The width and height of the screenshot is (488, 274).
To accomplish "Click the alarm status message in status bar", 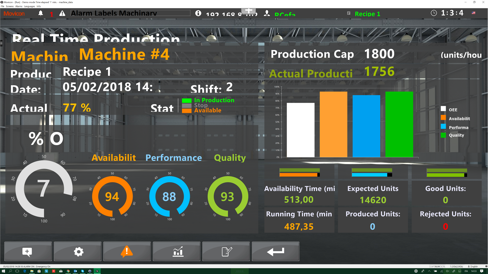I will pos(27,266).
